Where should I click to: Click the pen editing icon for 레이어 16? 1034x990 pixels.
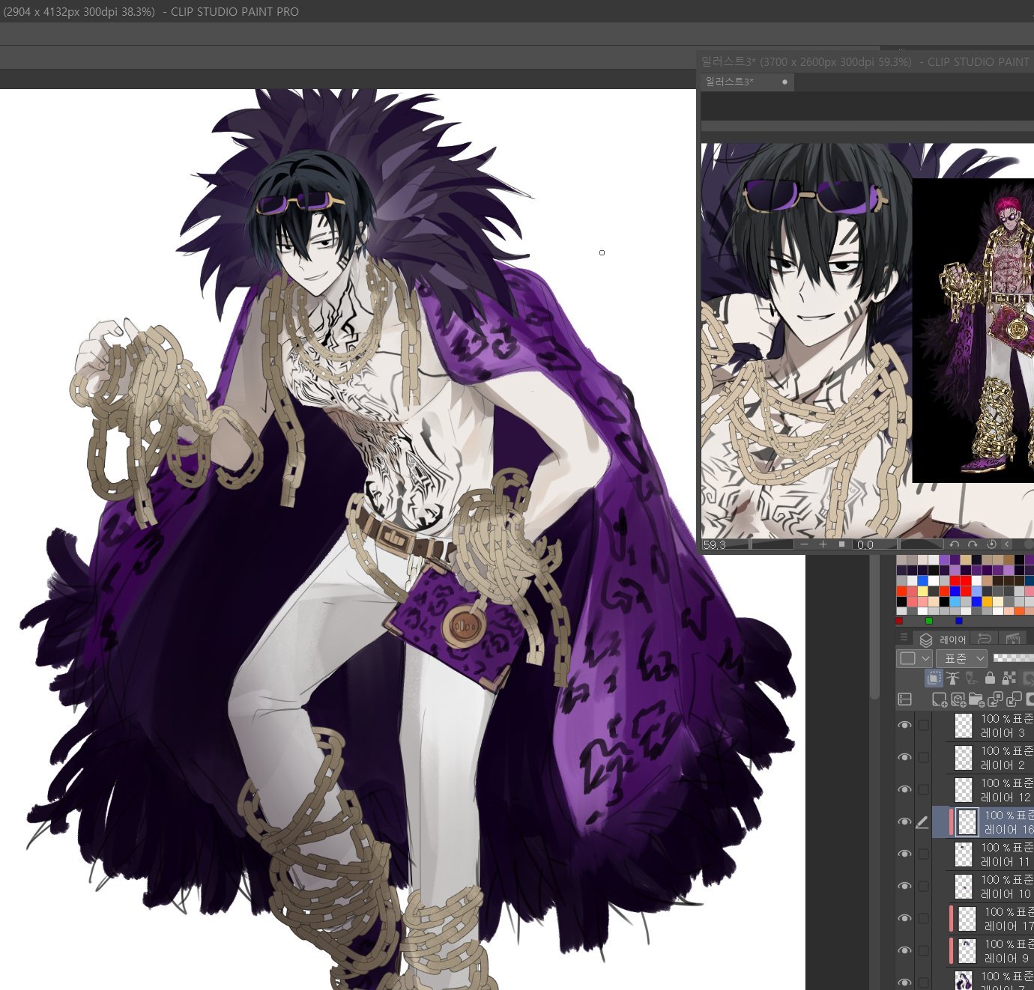922,822
